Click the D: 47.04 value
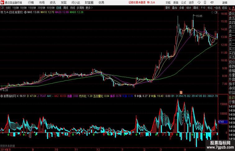This screenshot has width=235, height=151. point(32,96)
